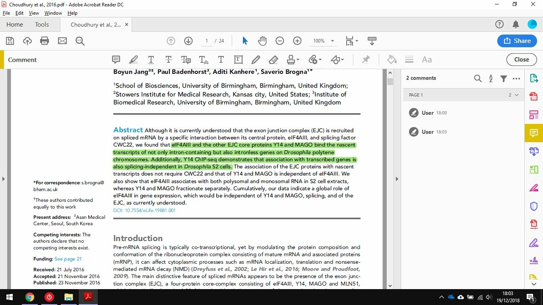543x305 pixels.
Task: Open the Aa text properties control
Action: point(427,60)
